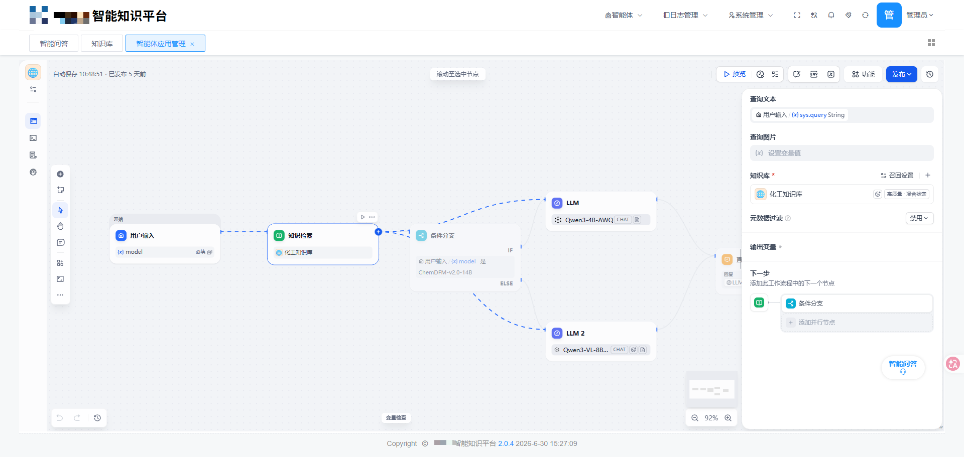The height and width of the screenshot is (457, 964).
Task: Open run history clock-play icon
Action: pos(760,74)
